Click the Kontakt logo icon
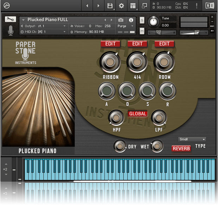Screen dimensions: 218x205 6,6
